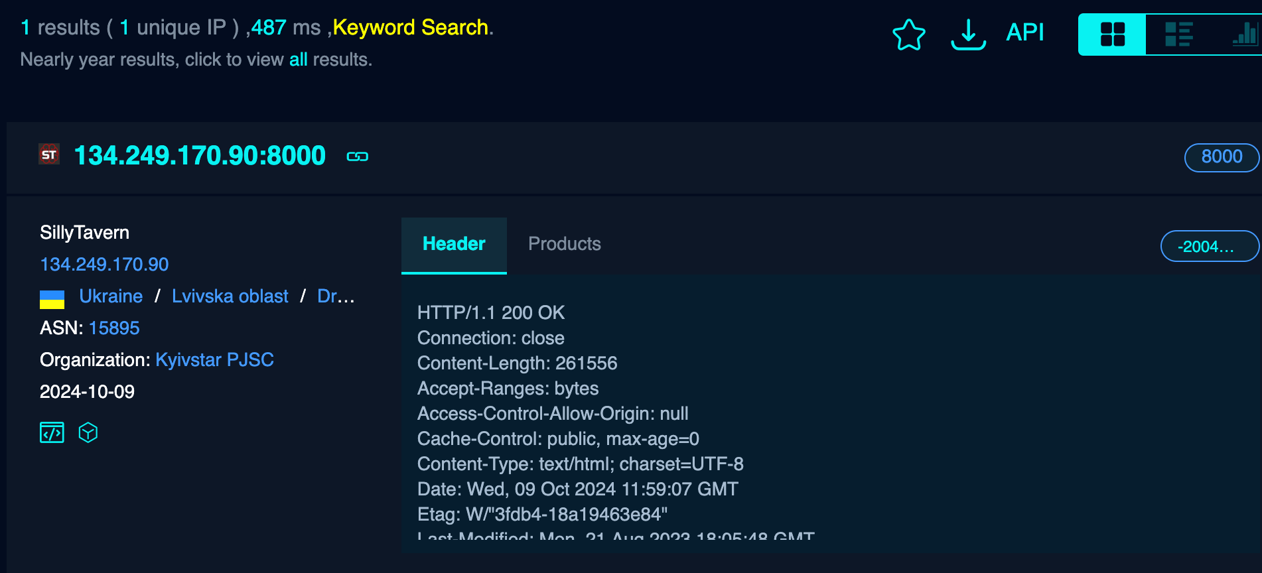Click the Access-Control-Allow-Origin: null line

(x=553, y=413)
